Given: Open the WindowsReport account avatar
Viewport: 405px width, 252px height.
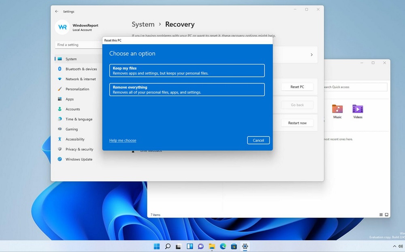Looking at the screenshot, I should pos(62,27).
